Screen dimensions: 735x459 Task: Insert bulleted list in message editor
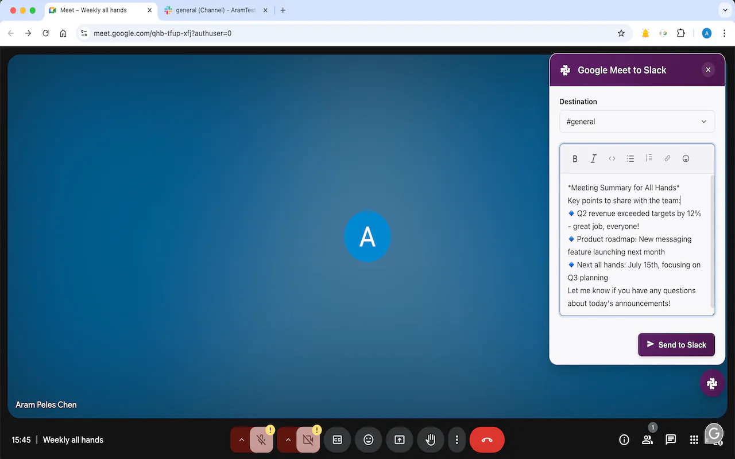point(630,159)
